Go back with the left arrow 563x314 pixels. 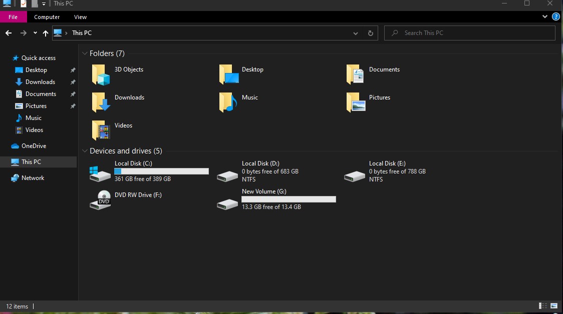(x=9, y=33)
